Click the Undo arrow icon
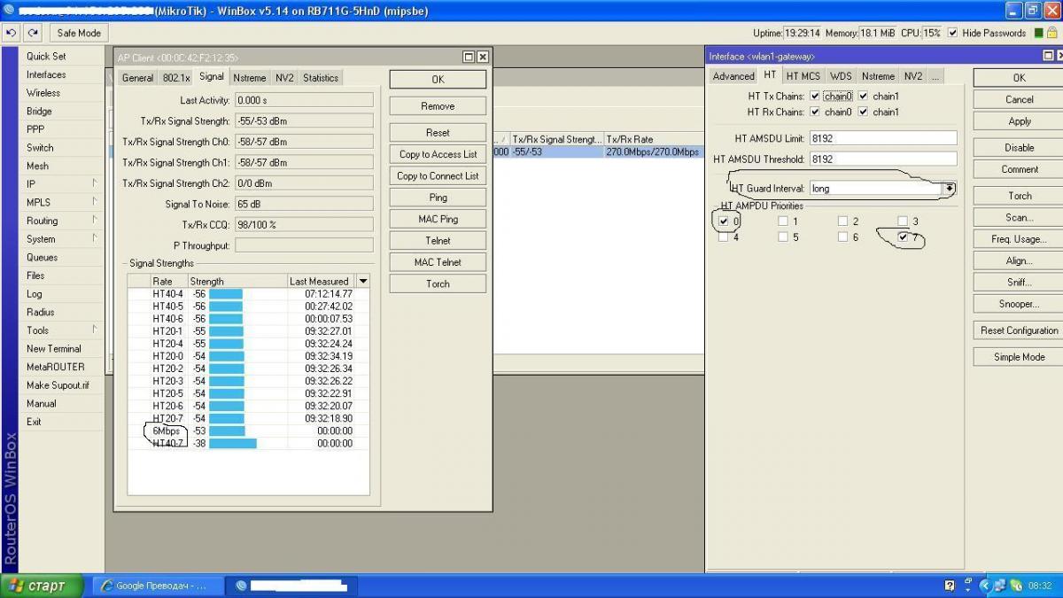Screen dimensions: 1063x598 pos(12,33)
